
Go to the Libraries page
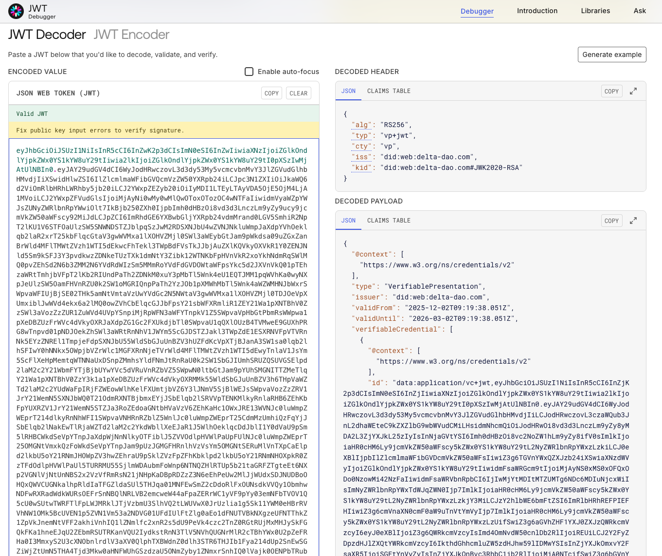(595, 11)
